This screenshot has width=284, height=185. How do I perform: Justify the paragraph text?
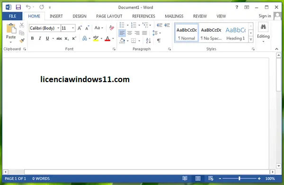[144, 33]
